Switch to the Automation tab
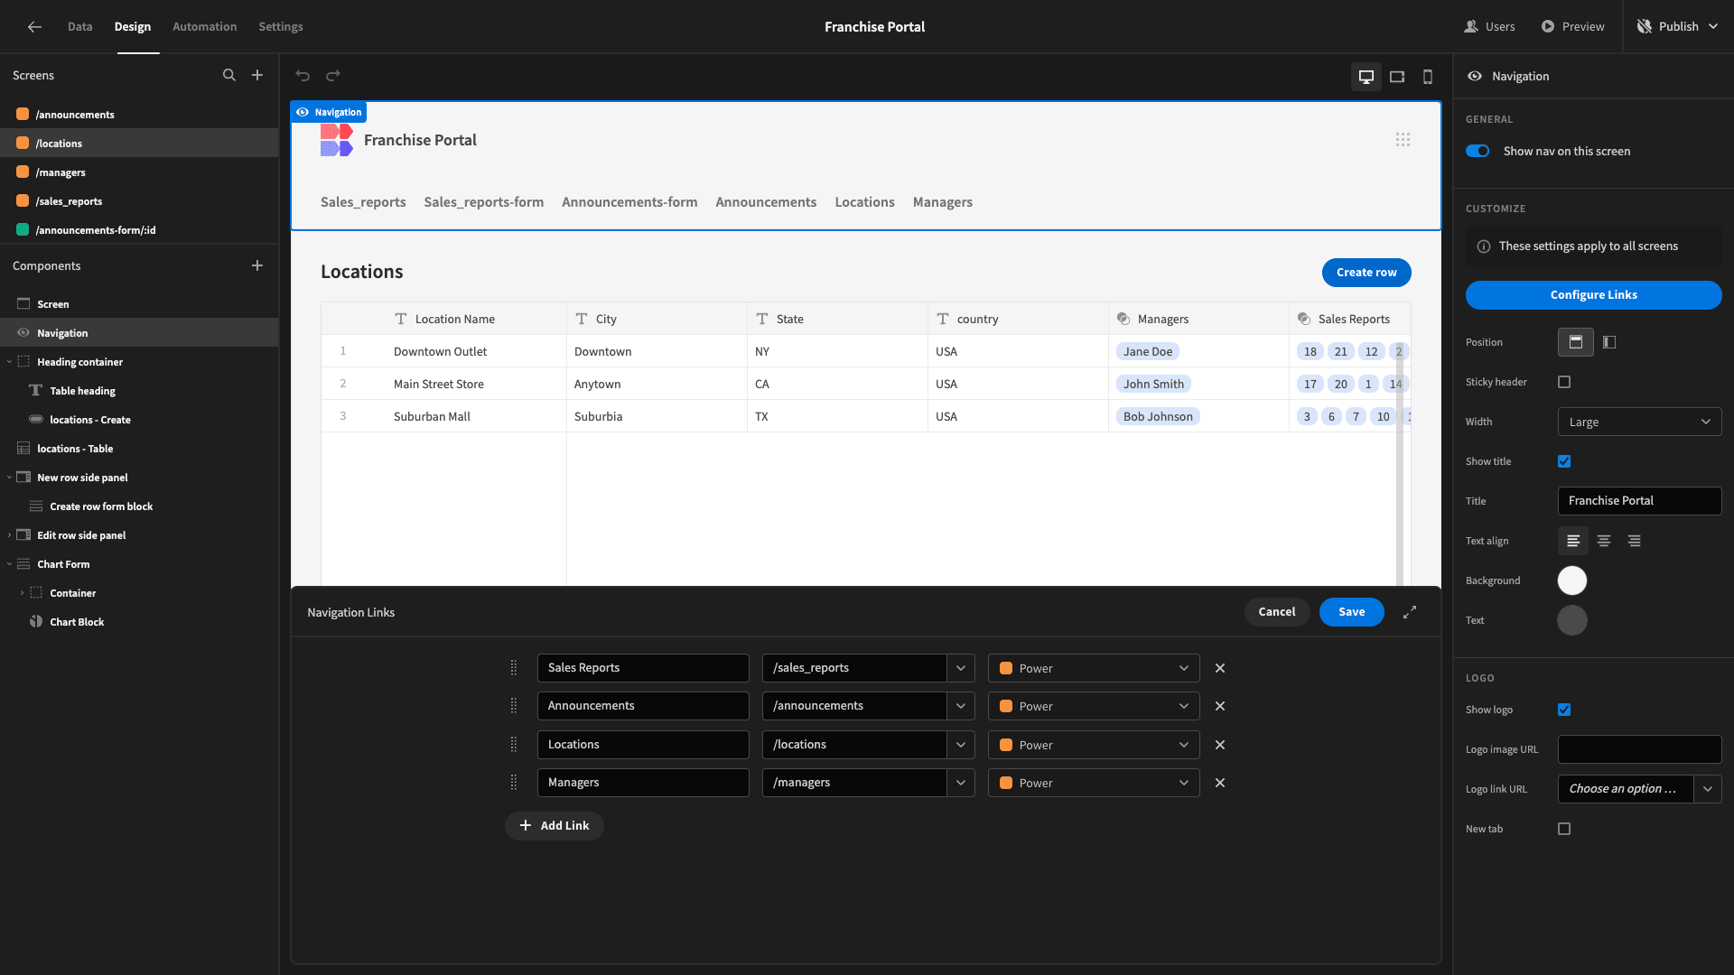 (x=205, y=26)
